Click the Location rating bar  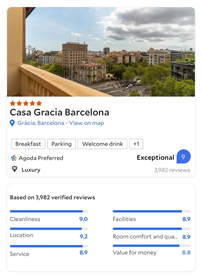coord(49,229)
